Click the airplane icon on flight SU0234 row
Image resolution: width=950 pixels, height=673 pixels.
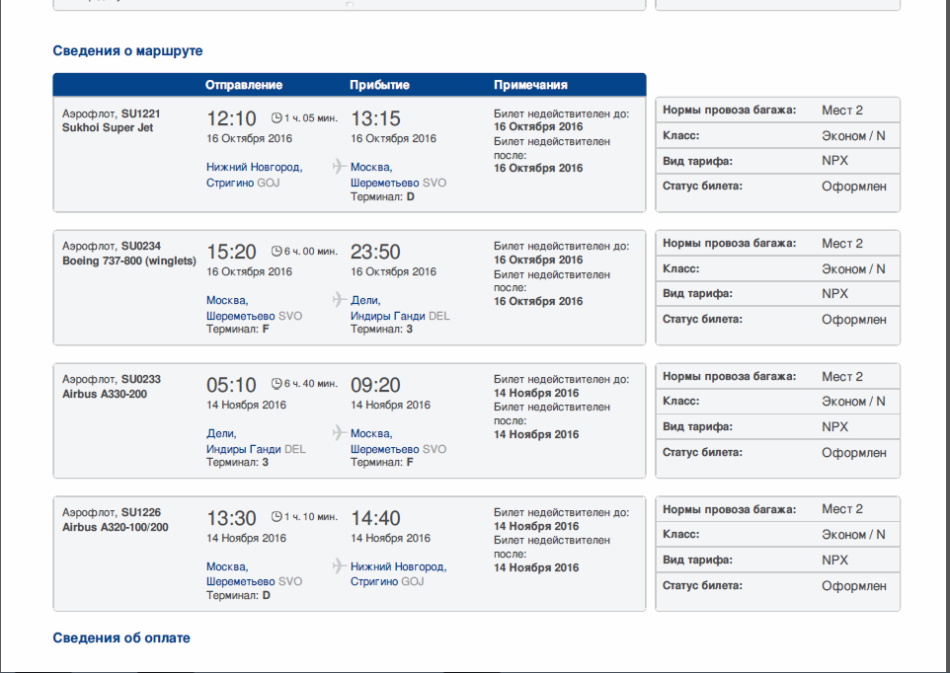coord(339,299)
